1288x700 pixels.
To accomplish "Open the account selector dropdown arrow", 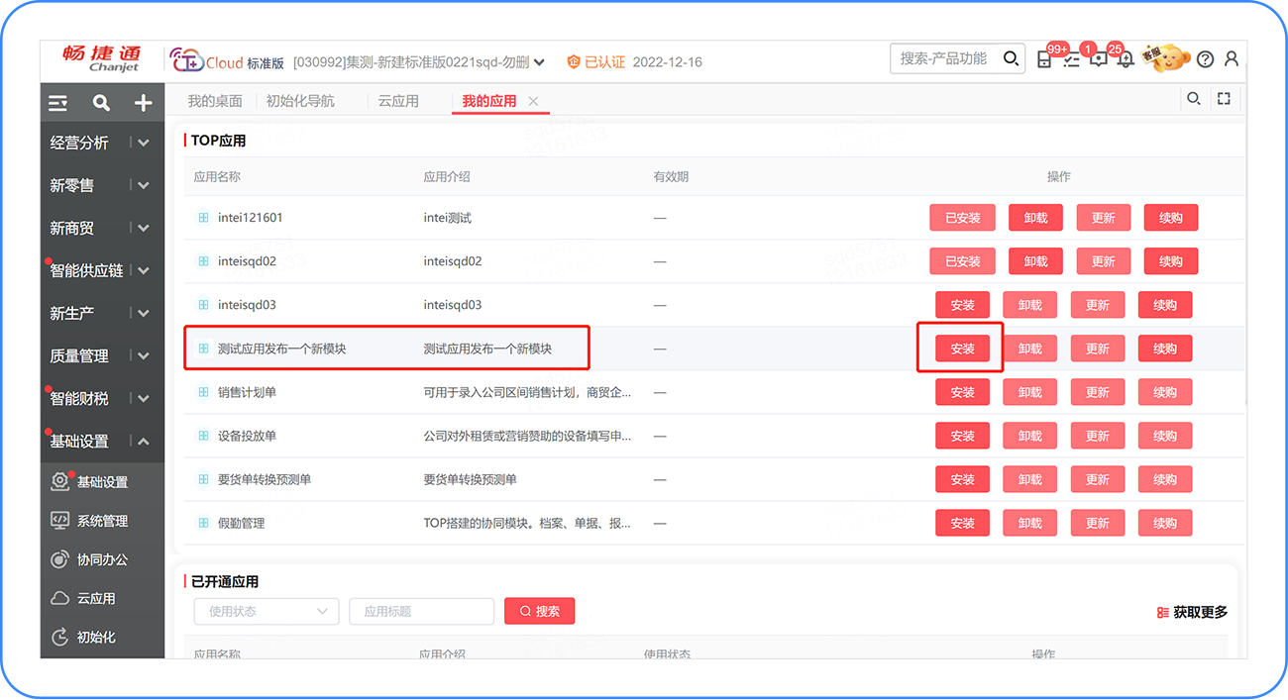I will 539,62.
